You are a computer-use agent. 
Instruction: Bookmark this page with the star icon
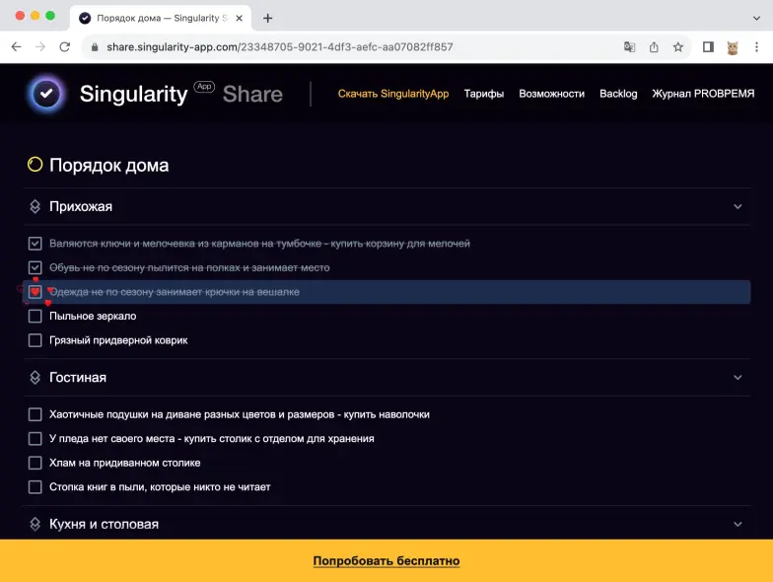[x=678, y=46]
